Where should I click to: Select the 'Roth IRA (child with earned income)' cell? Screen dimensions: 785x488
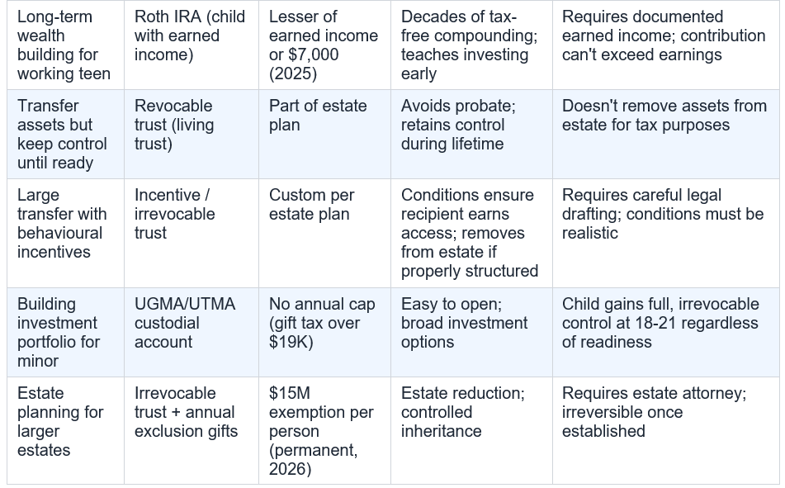pos(192,45)
